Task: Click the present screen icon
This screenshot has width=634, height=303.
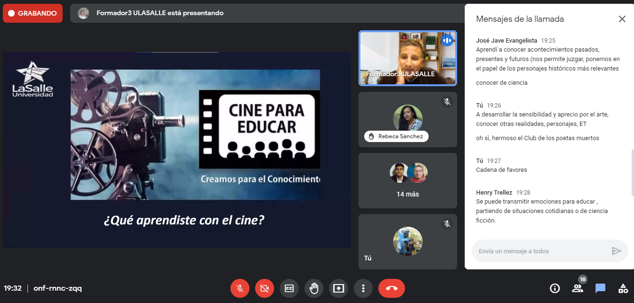Action: pyautogui.click(x=339, y=288)
